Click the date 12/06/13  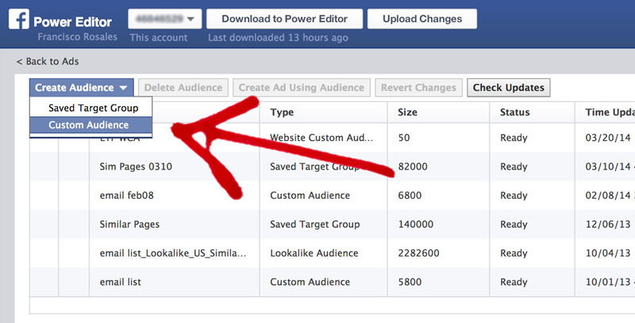click(x=608, y=224)
